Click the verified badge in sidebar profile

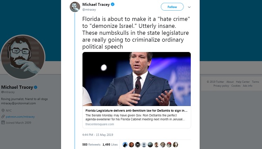tap(36, 87)
